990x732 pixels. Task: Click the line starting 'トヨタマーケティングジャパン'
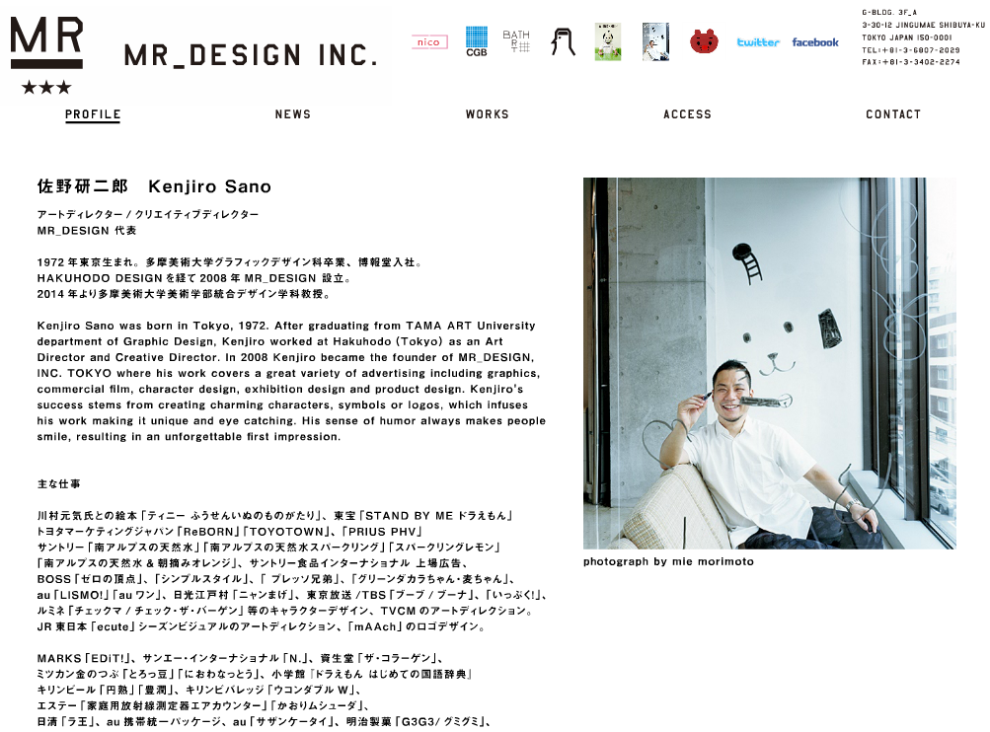pyautogui.click(x=230, y=532)
